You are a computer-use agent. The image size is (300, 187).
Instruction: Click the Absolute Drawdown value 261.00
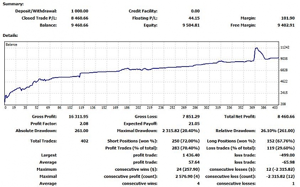click(x=82, y=131)
